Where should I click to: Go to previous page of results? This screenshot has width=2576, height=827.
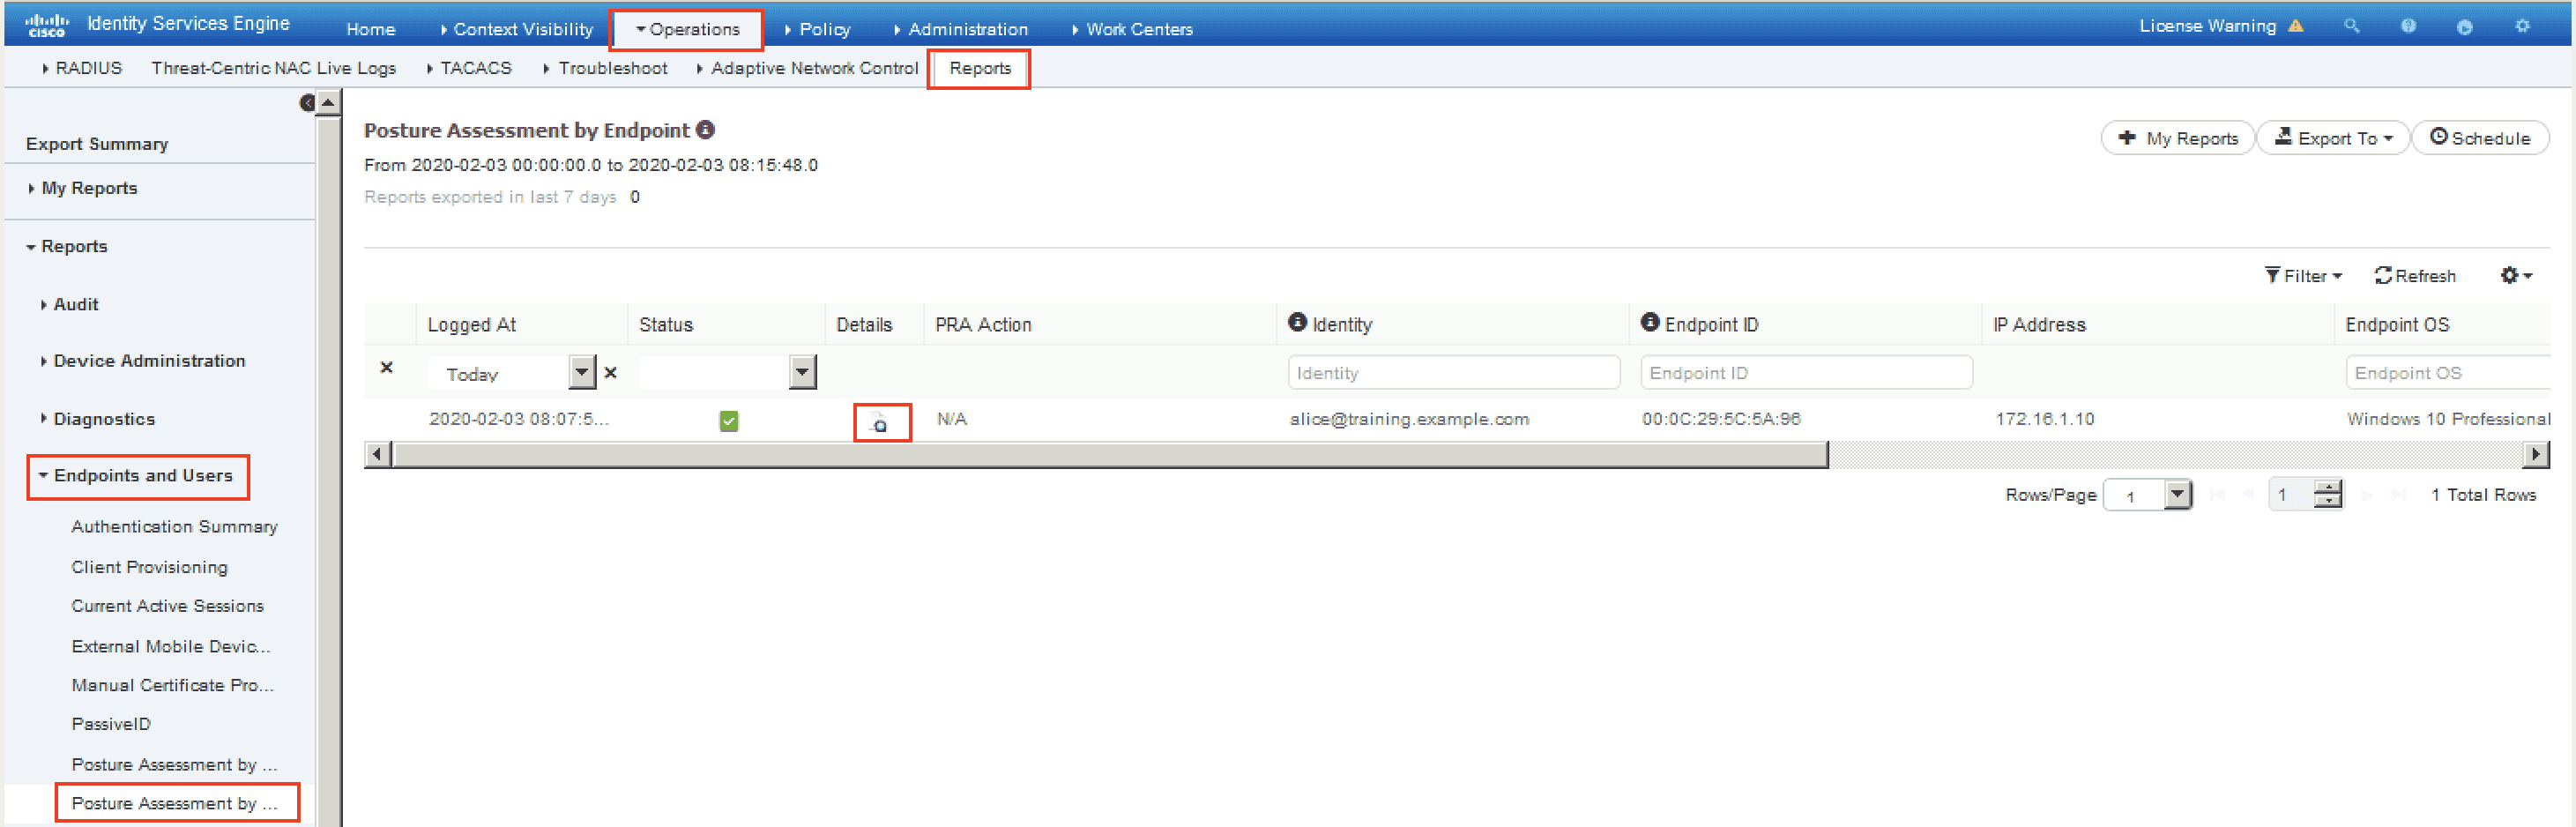coord(2248,494)
